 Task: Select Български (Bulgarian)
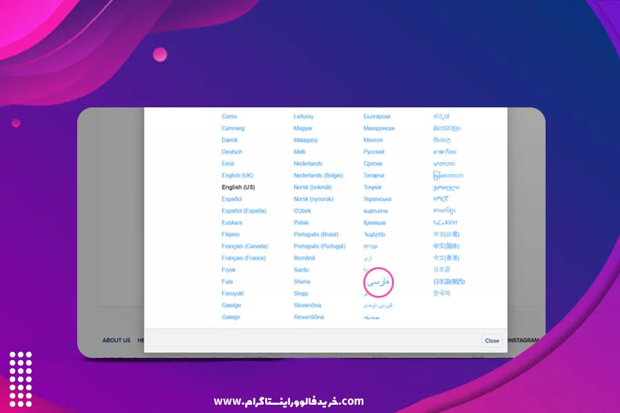coord(377,116)
